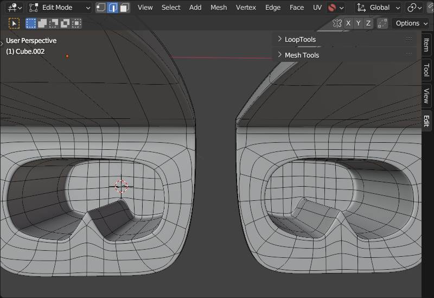Switch to vertex select mode
Screen dimensions: 434x298
click(101, 8)
